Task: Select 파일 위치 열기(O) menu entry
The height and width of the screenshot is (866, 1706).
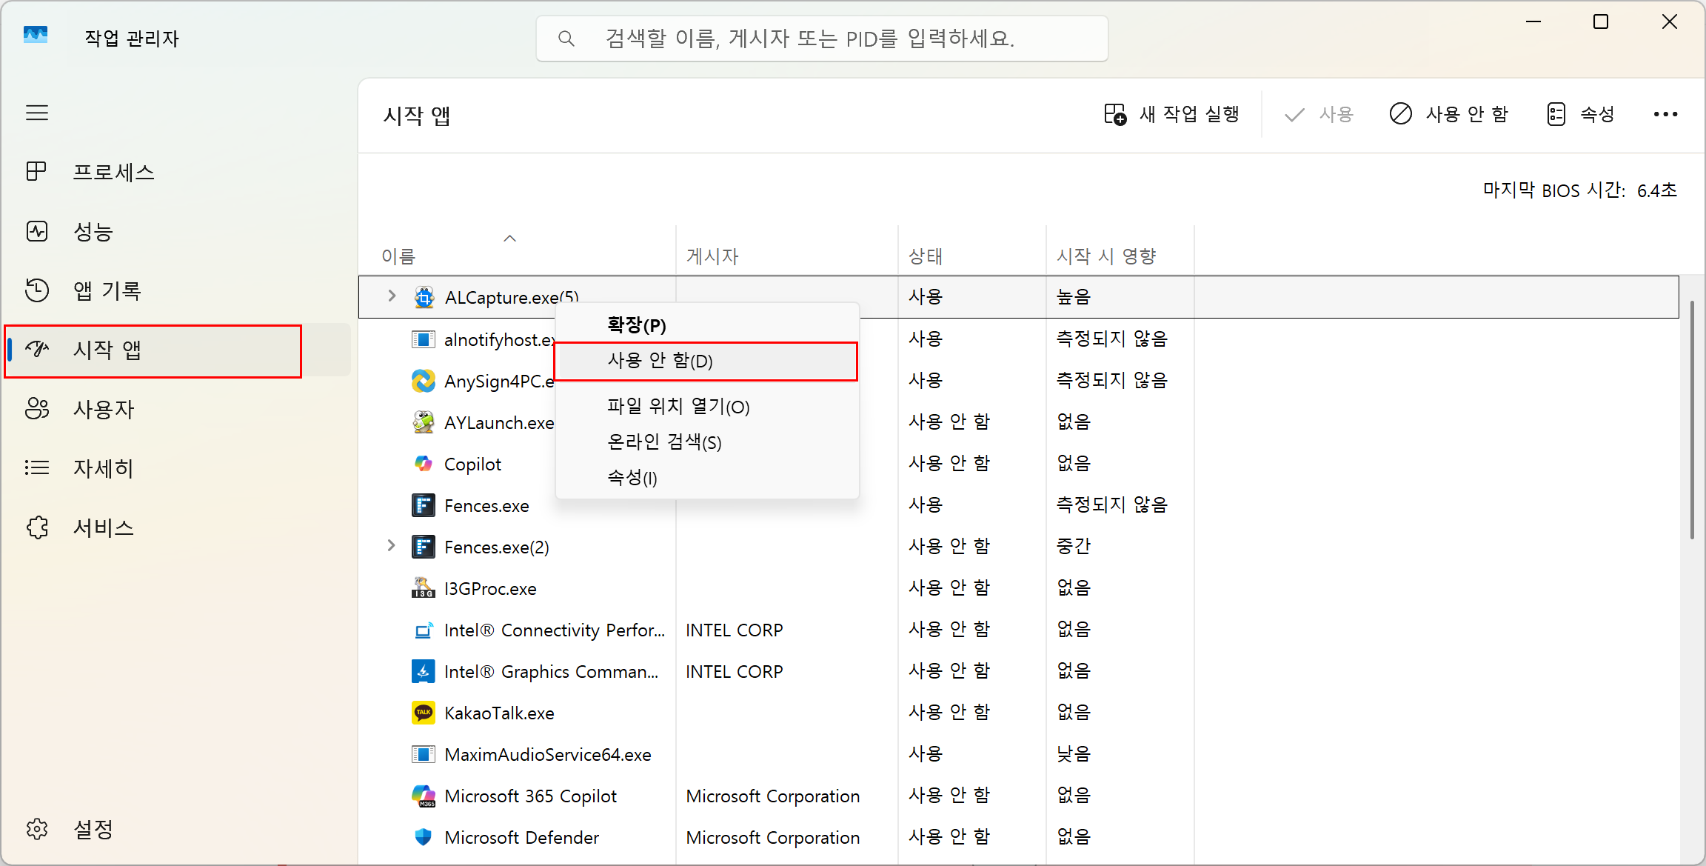Action: pyautogui.click(x=678, y=406)
